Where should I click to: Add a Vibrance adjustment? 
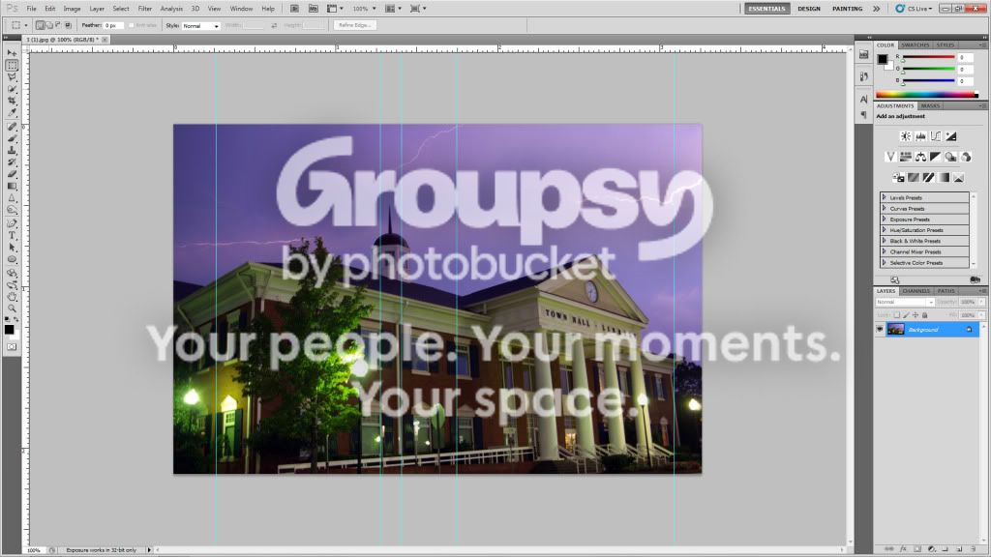coord(890,157)
